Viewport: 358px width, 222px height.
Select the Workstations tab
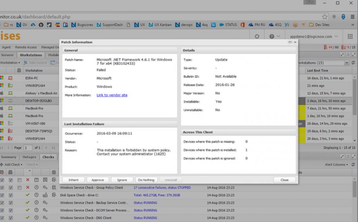[31, 55]
